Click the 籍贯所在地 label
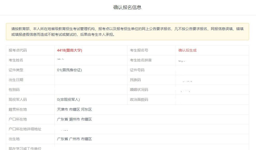The width and height of the screenshot is (256, 150). tap(18, 109)
